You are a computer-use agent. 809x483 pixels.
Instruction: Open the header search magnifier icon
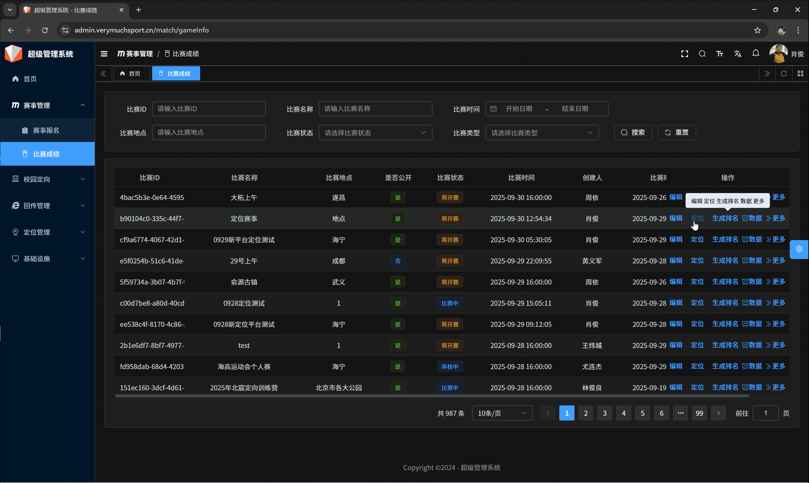(x=702, y=54)
